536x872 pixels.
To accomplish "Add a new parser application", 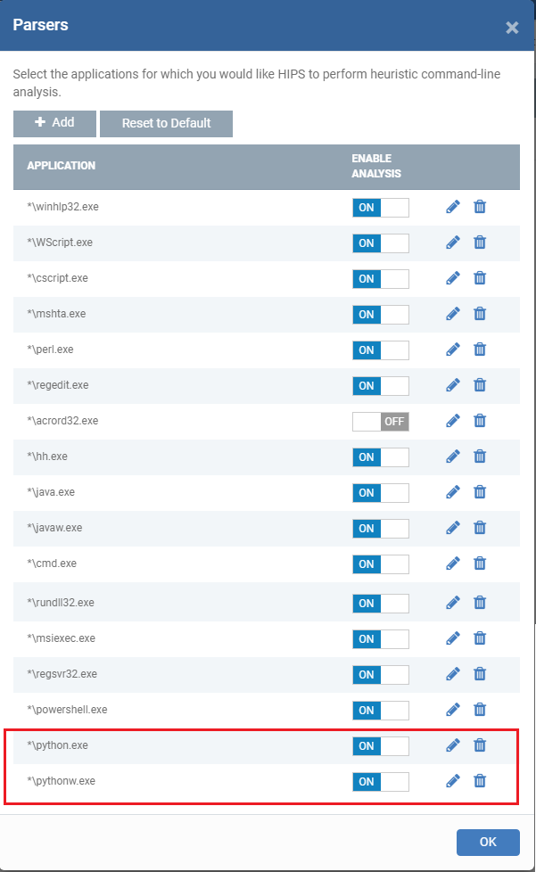I will [54, 123].
